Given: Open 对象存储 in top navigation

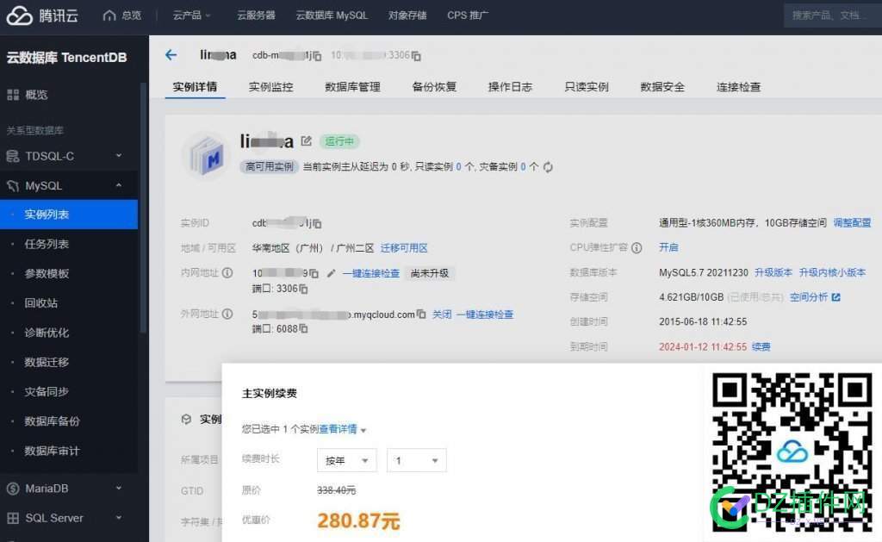Looking at the screenshot, I should click(407, 16).
